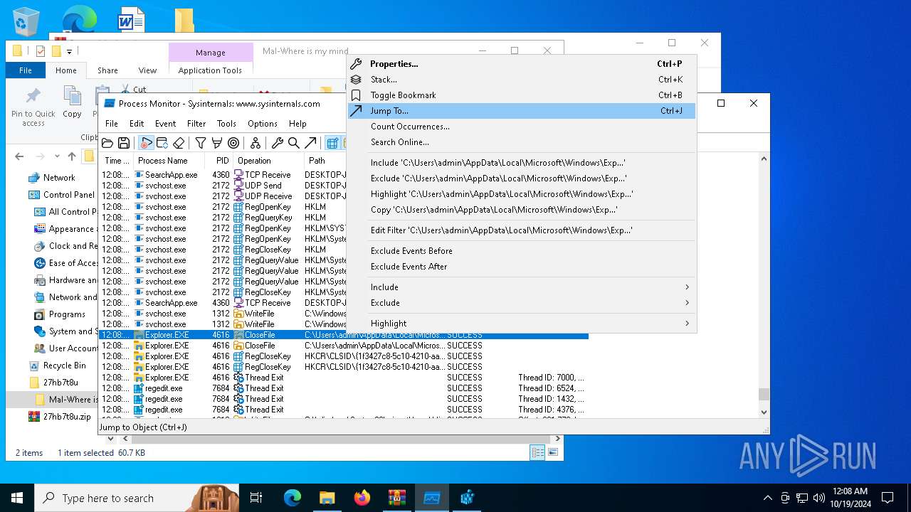Click the Save floppy-disk icon in Process Monitor
The width and height of the screenshot is (911, 512).
[x=123, y=143]
